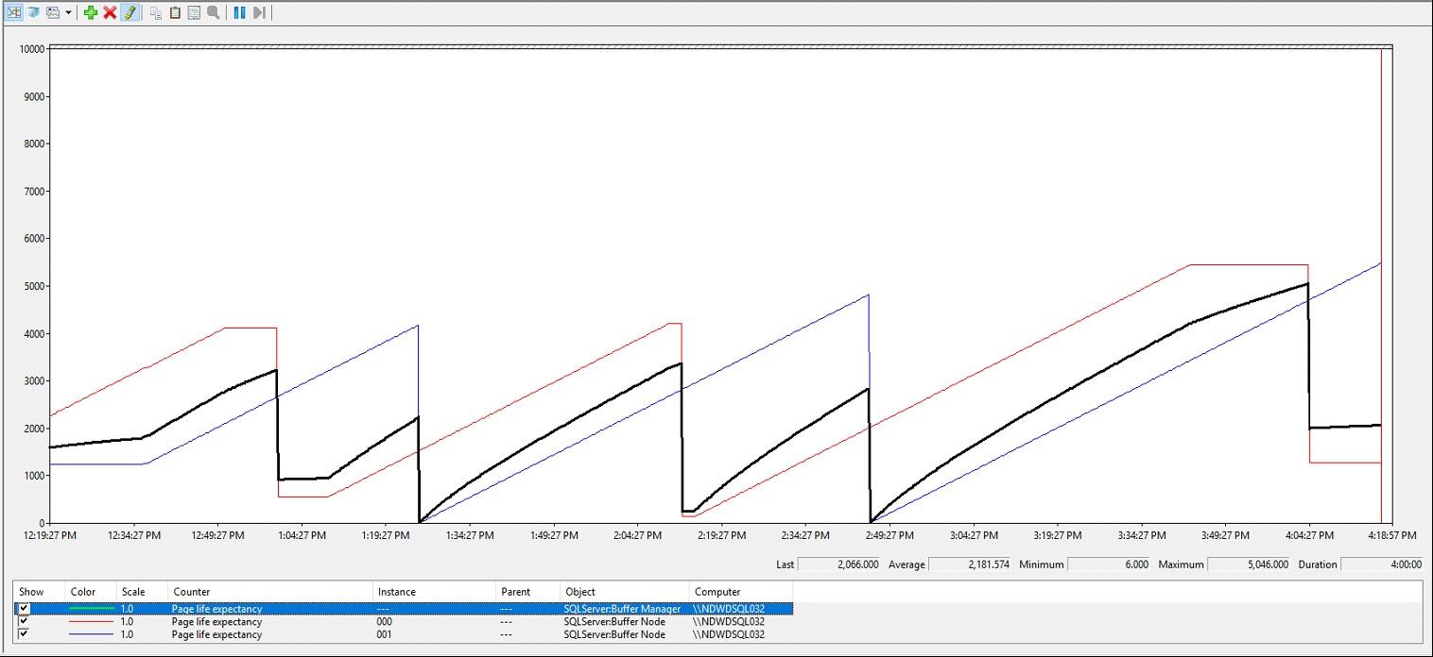
Task: Open the Properties icon in the toolbar
Action: [x=194, y=12]
